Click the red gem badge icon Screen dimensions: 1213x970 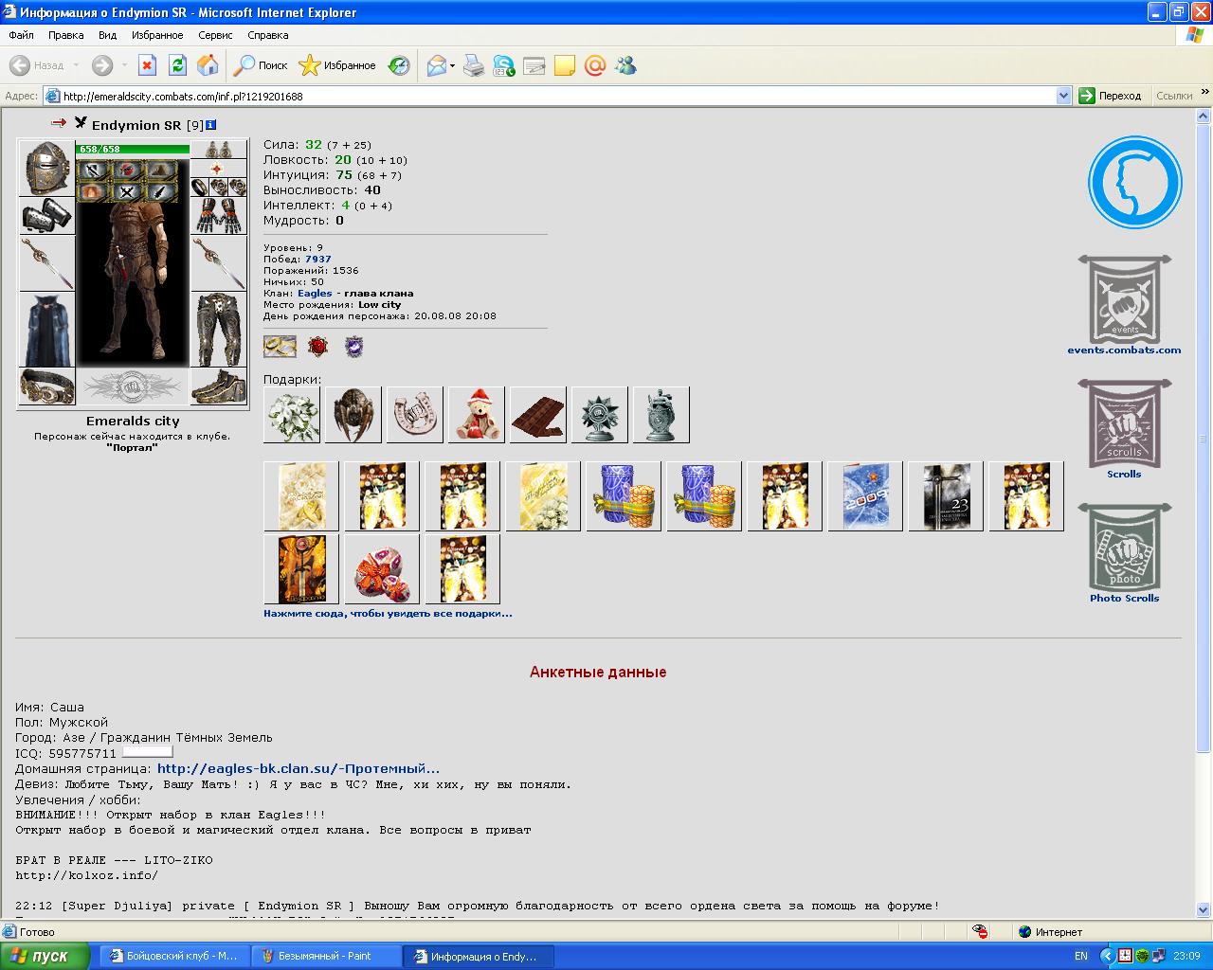click(x=317, y=347)
